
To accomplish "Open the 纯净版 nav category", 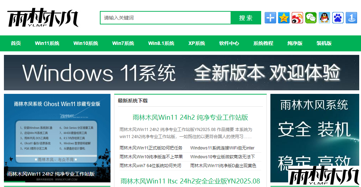I will coord(295,43).
